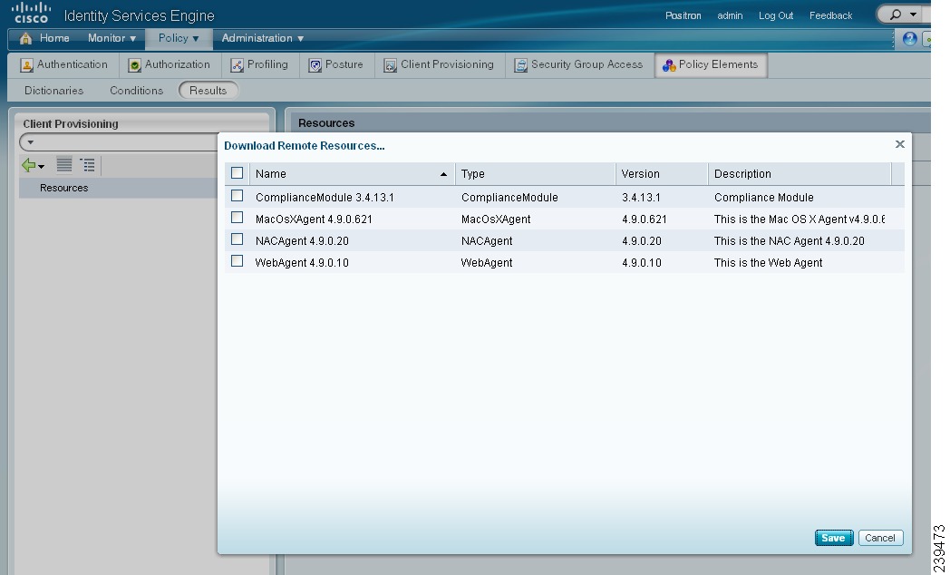This screenshot has height=575, width=950.
Task: Sort by the Version column header
Action: (662, 174)
